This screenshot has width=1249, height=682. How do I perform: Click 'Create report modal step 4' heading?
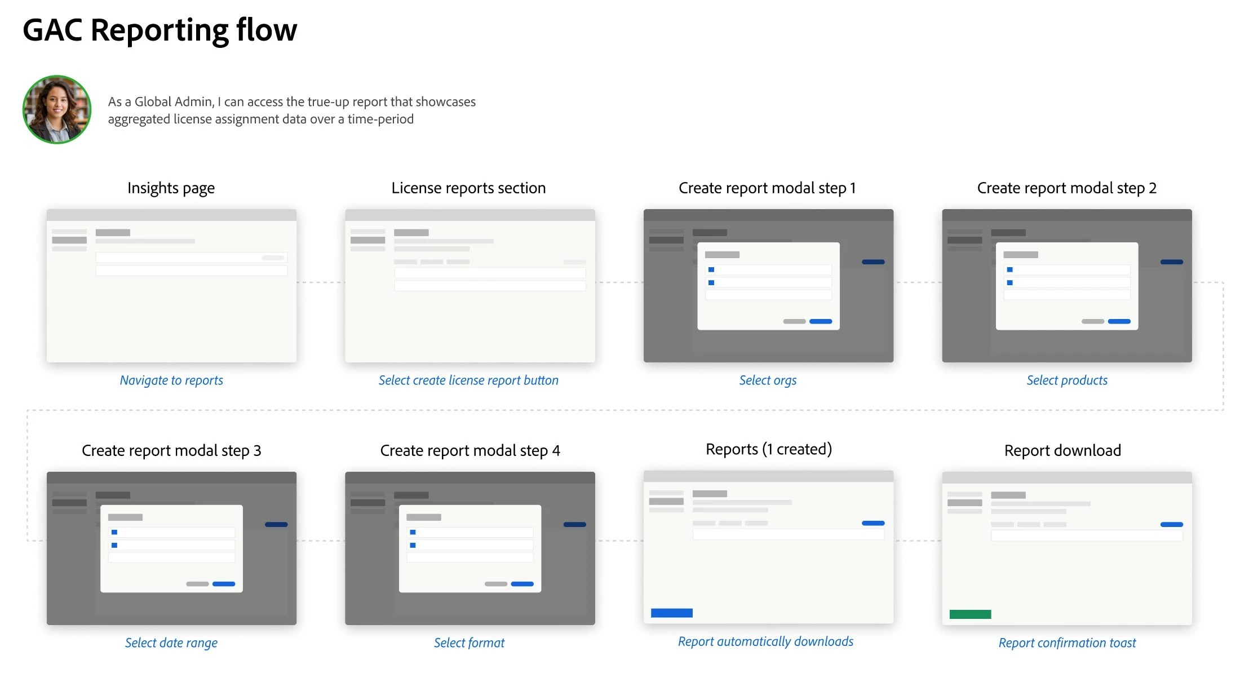pyautogui.click(x=470, y=450)
